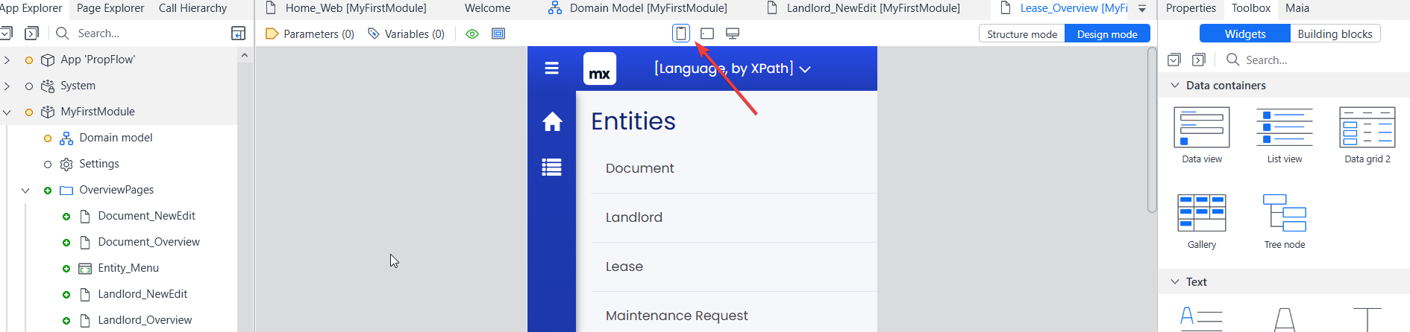Open the Properties tab
1410x332 pixels.
pyautogui.click(x=1191, y=8)
